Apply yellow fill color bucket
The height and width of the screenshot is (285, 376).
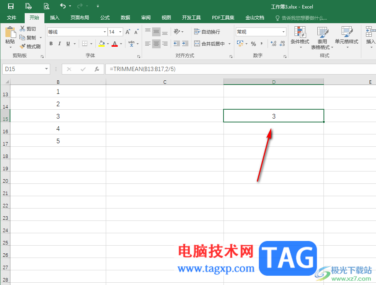click(102, 44)
